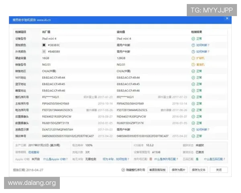Click the gray #B4B5B9 shell color swatch
The image size is (241, 193).
pos(44,51)
